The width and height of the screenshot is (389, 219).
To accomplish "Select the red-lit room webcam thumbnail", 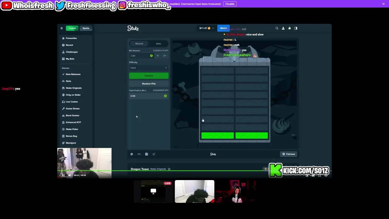I will (236, 191).
